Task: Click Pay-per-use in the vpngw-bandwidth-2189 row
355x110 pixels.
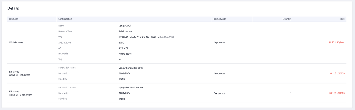Action: click(219, 93)
